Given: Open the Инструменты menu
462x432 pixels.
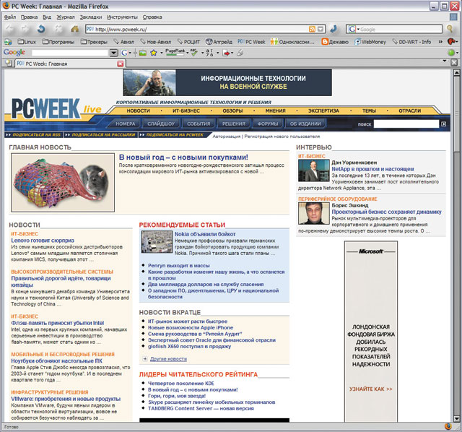Looking at the screenshot, I should click(x=122, y=17).
